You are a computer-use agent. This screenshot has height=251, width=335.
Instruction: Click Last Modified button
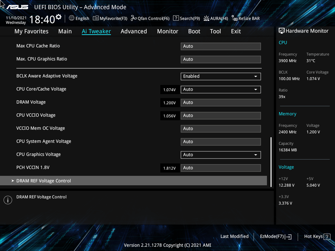point(234,237)
